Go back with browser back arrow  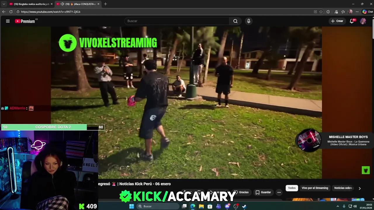[4, 12]
